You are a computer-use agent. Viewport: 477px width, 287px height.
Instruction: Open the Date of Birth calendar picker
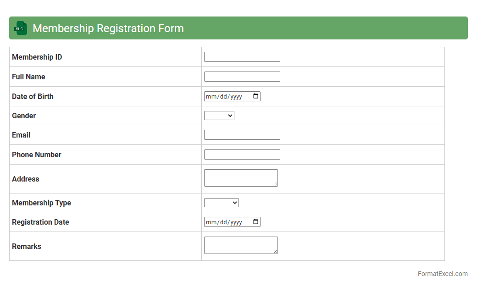coord(256,96)
